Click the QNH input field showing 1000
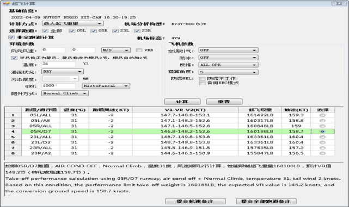This screenshot has height=207, width=349. [58, 86]
